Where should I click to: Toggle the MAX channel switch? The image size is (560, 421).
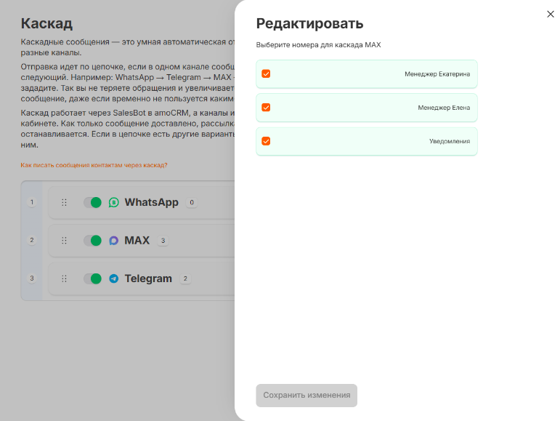[92, 241]
